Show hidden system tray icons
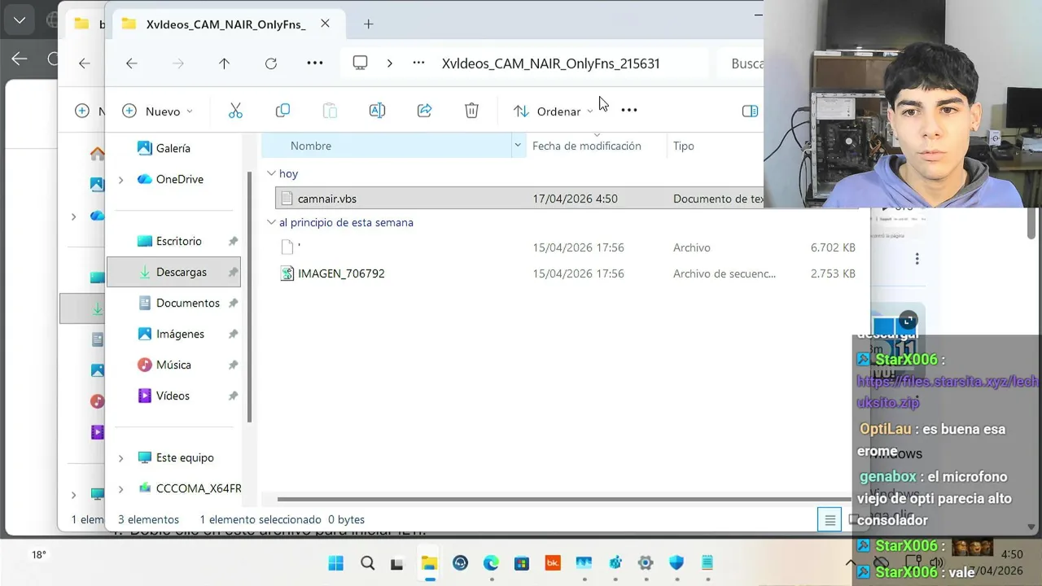This screenshot has height=586, width=1042. tap(851, 562)
